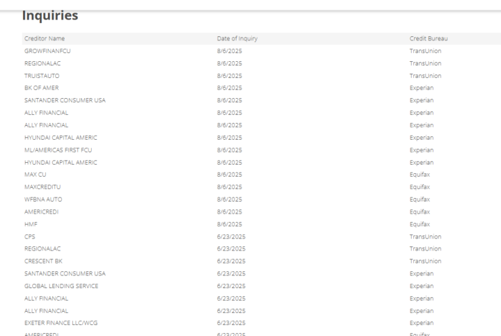Select Experian in the EXETER FINANCE LLC/WCG row

422,323
